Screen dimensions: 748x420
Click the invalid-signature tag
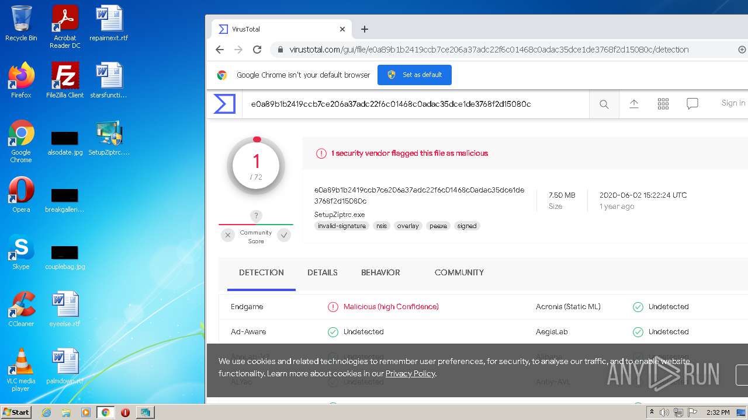(342, 226)
